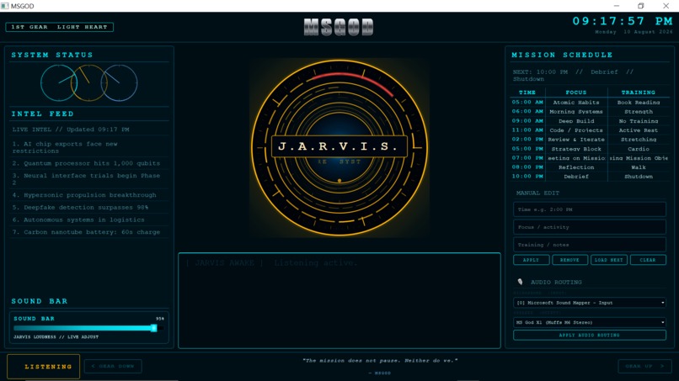Viewport: 679px width, 381px height.
Task: Click intel item Autonomous systems in logistics
Action: click(x=88, y=220)
